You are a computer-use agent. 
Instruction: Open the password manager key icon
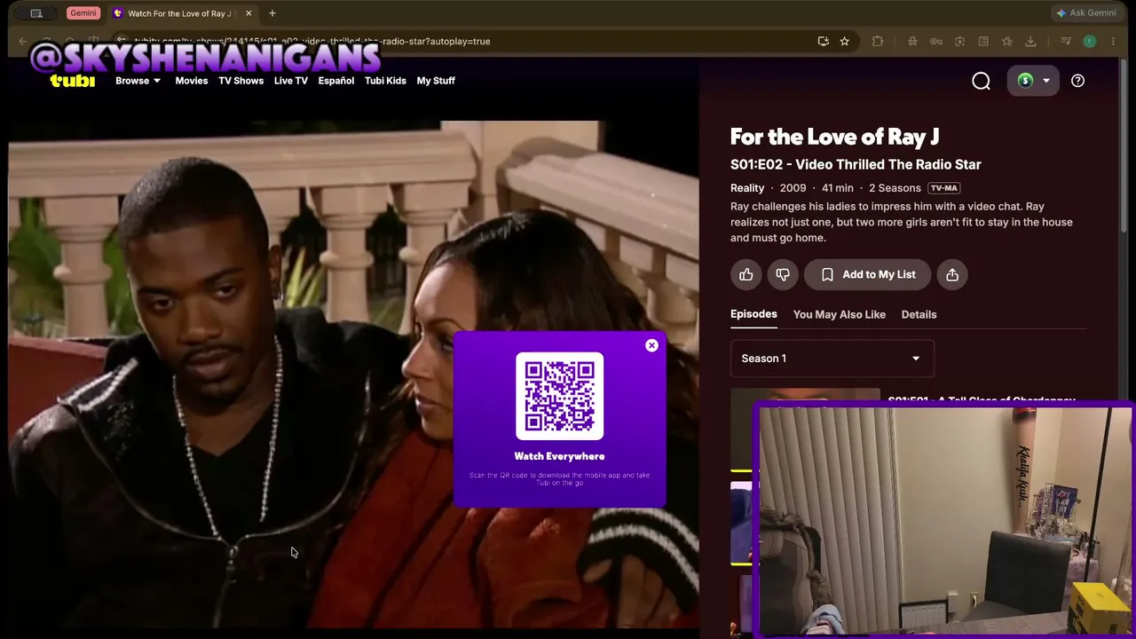[x=936, y=41]
